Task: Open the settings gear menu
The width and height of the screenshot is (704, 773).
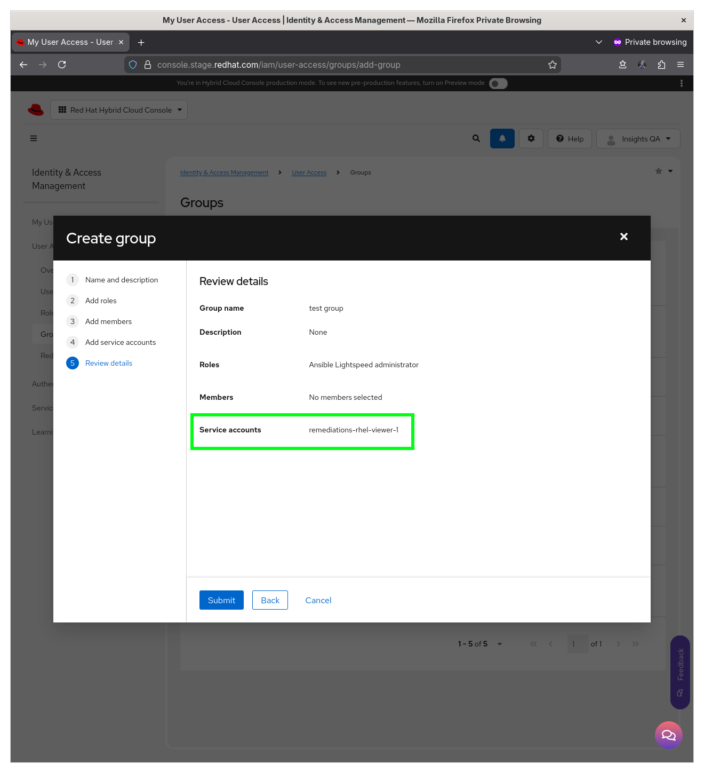Action: (531, 139)
